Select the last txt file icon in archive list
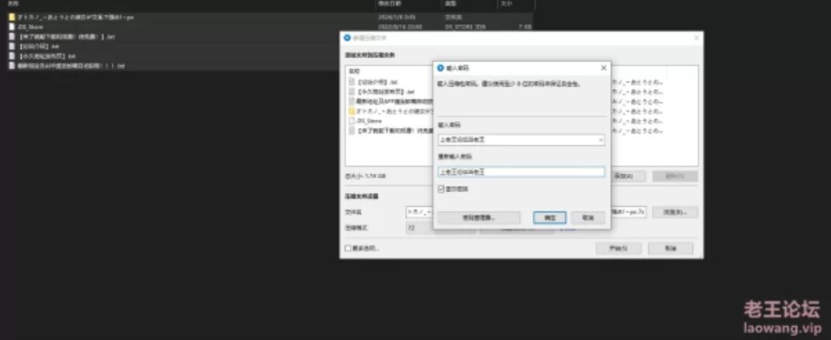 (351, 131)
